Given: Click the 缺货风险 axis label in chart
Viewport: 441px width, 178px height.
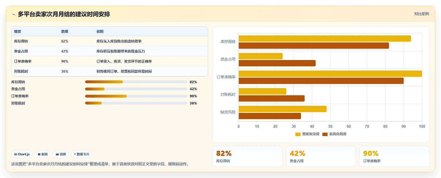Looking at the screenshot, I should [x=228, y=112].
